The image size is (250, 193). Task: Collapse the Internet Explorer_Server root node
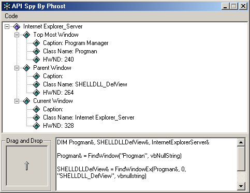pos(7,27)
